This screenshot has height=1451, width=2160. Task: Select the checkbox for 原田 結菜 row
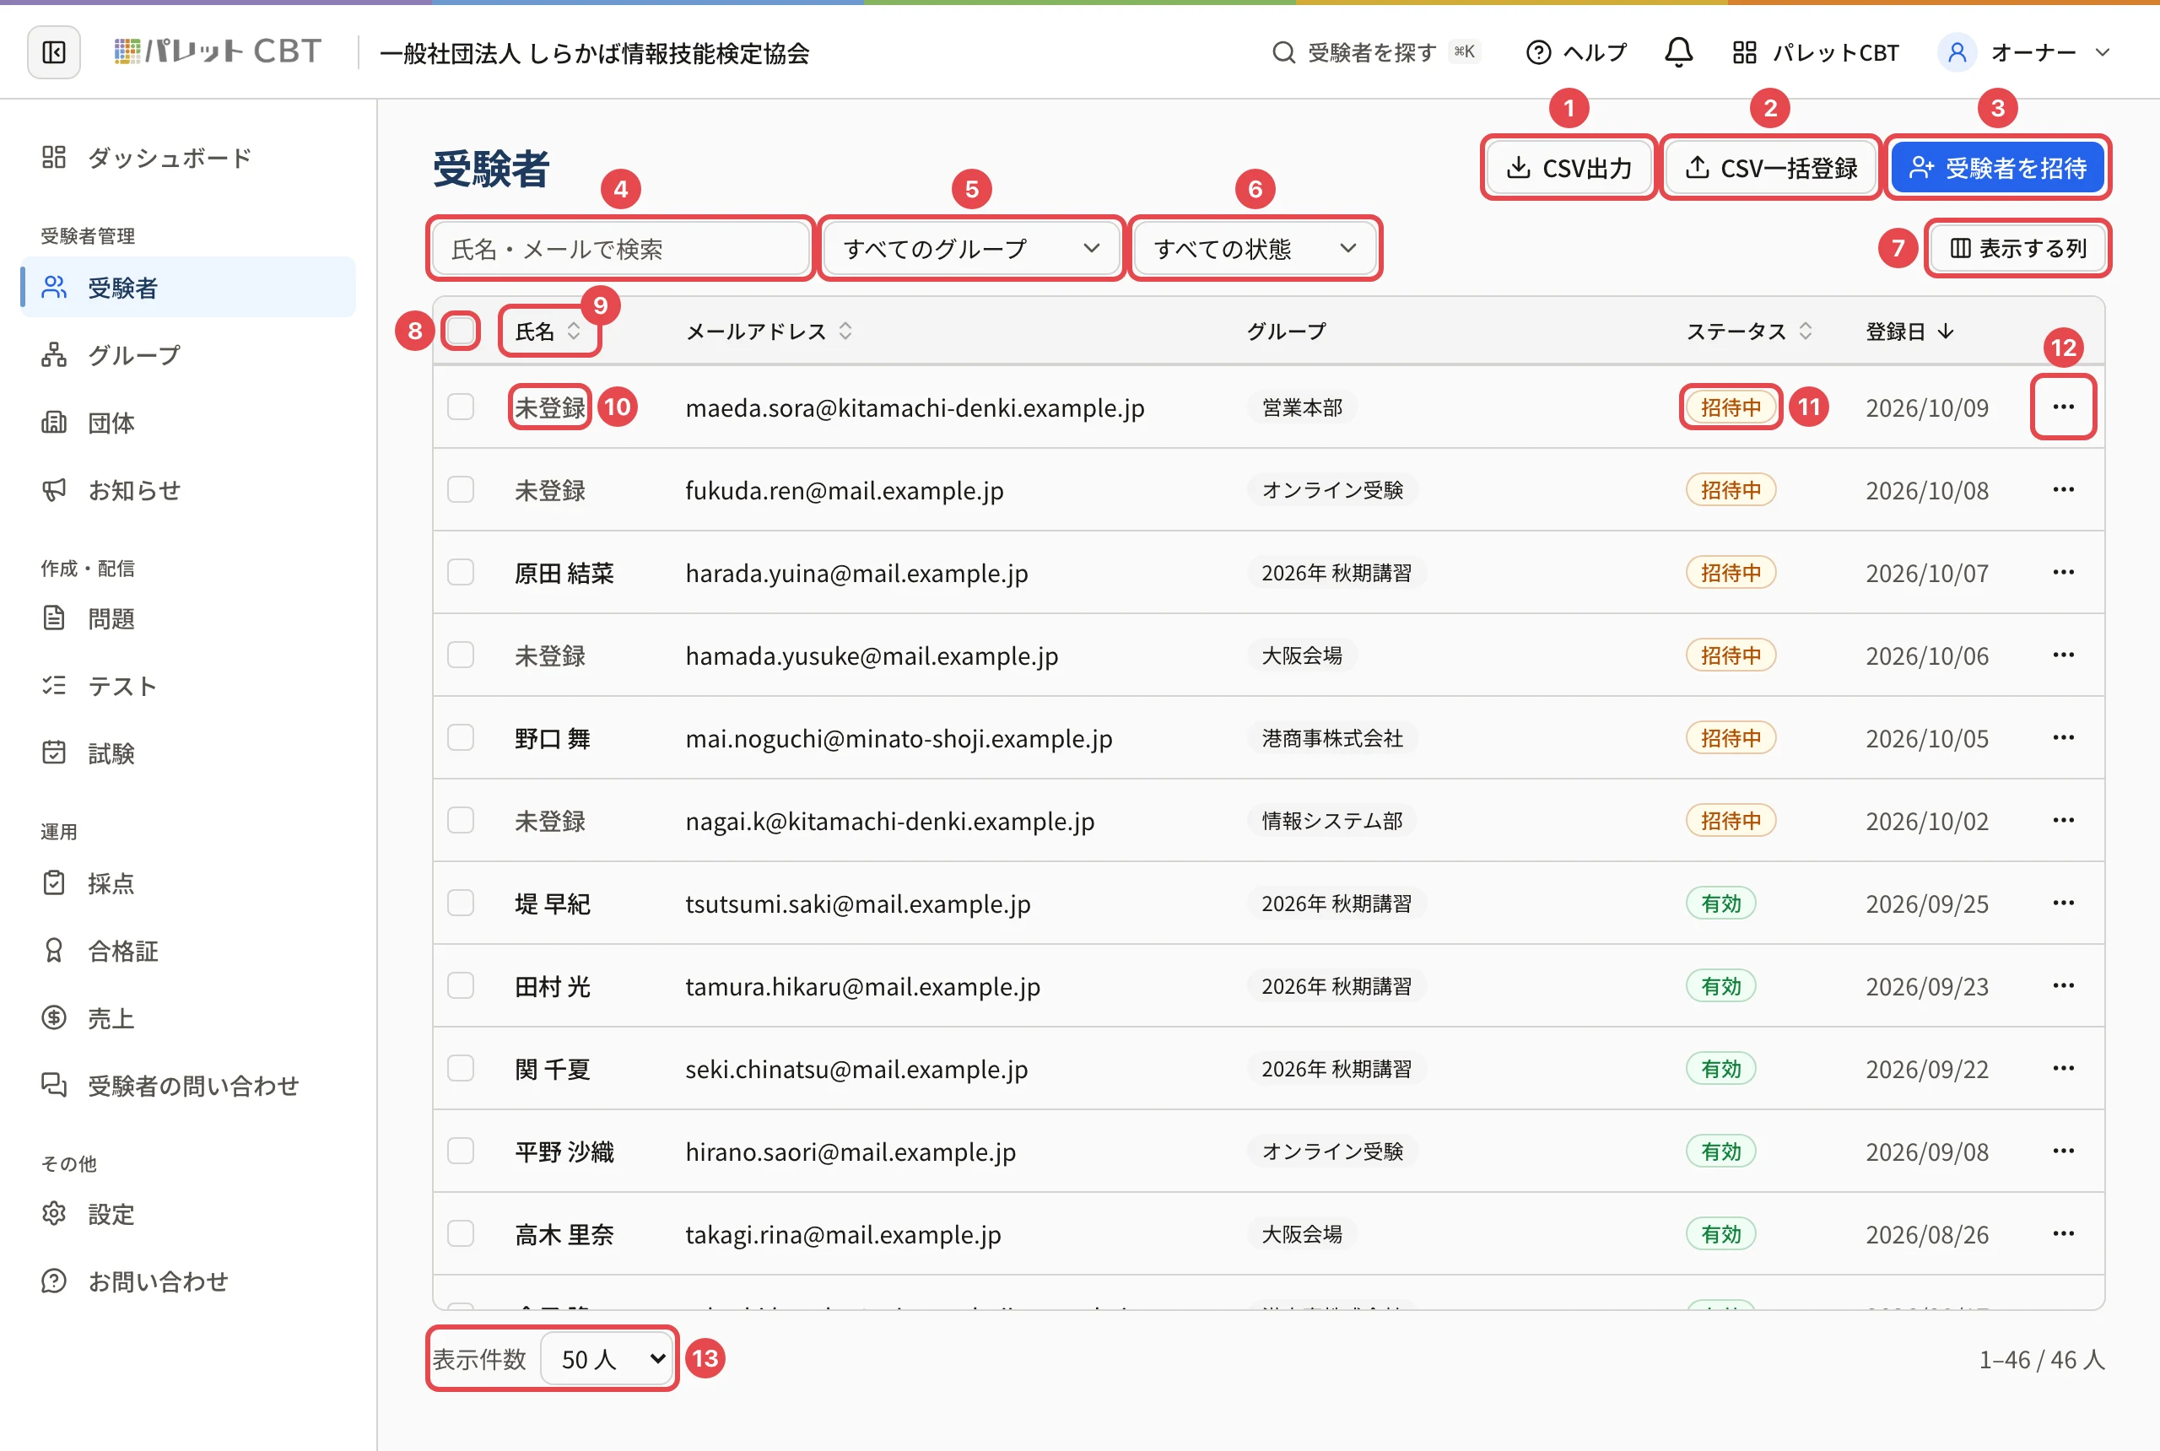pos(460,572)
